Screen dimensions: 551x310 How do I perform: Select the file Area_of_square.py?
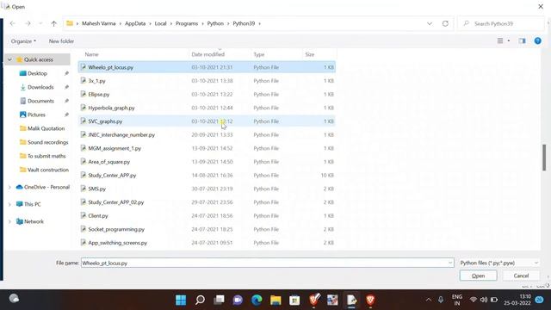[x=207, y=162]
